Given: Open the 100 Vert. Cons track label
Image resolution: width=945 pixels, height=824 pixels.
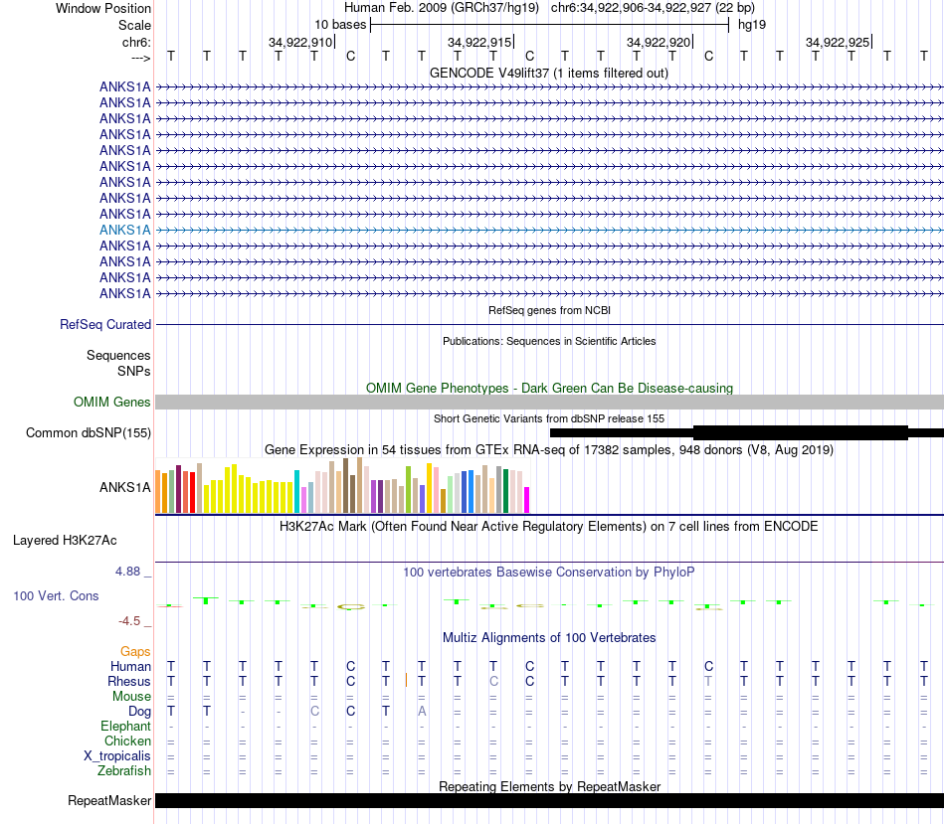Looking at the screenshot, I should coord(56,595).
